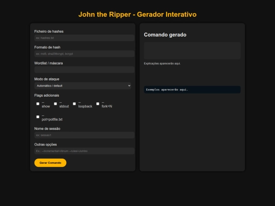Viewport: 275px width, 206px height.
Task: Focus the Ficheiro de hashes input
Action: pyautogui.click(x=85, y=38)
